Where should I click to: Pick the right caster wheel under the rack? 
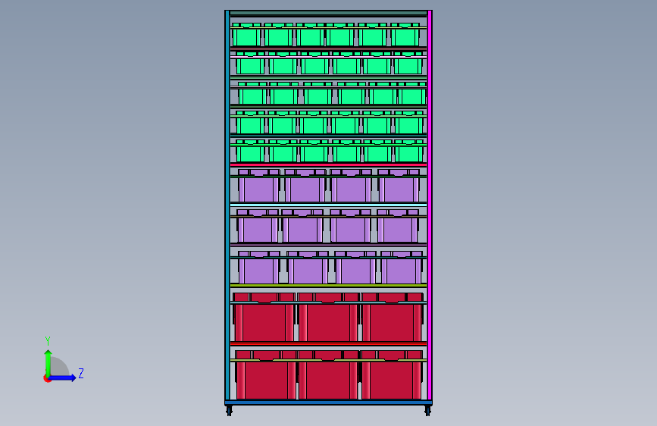point(428,411)
